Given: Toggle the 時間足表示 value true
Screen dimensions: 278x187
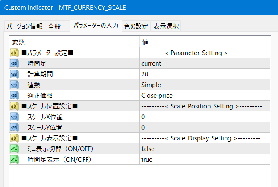Looking at the screenshot, I should point(205,159).
